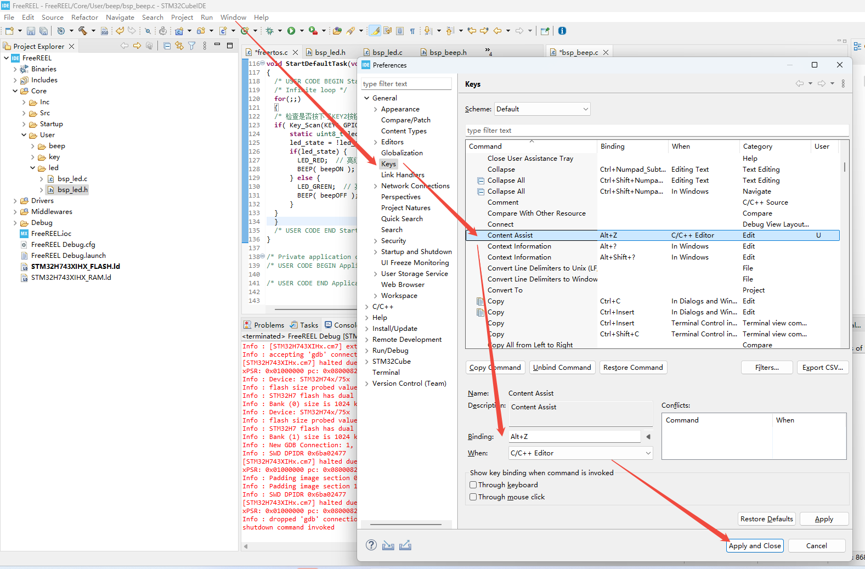The height and width of the screenshot is (569, 865).
Task: Click Collapse All icon in Project Explorer
Action: [167, 46]
